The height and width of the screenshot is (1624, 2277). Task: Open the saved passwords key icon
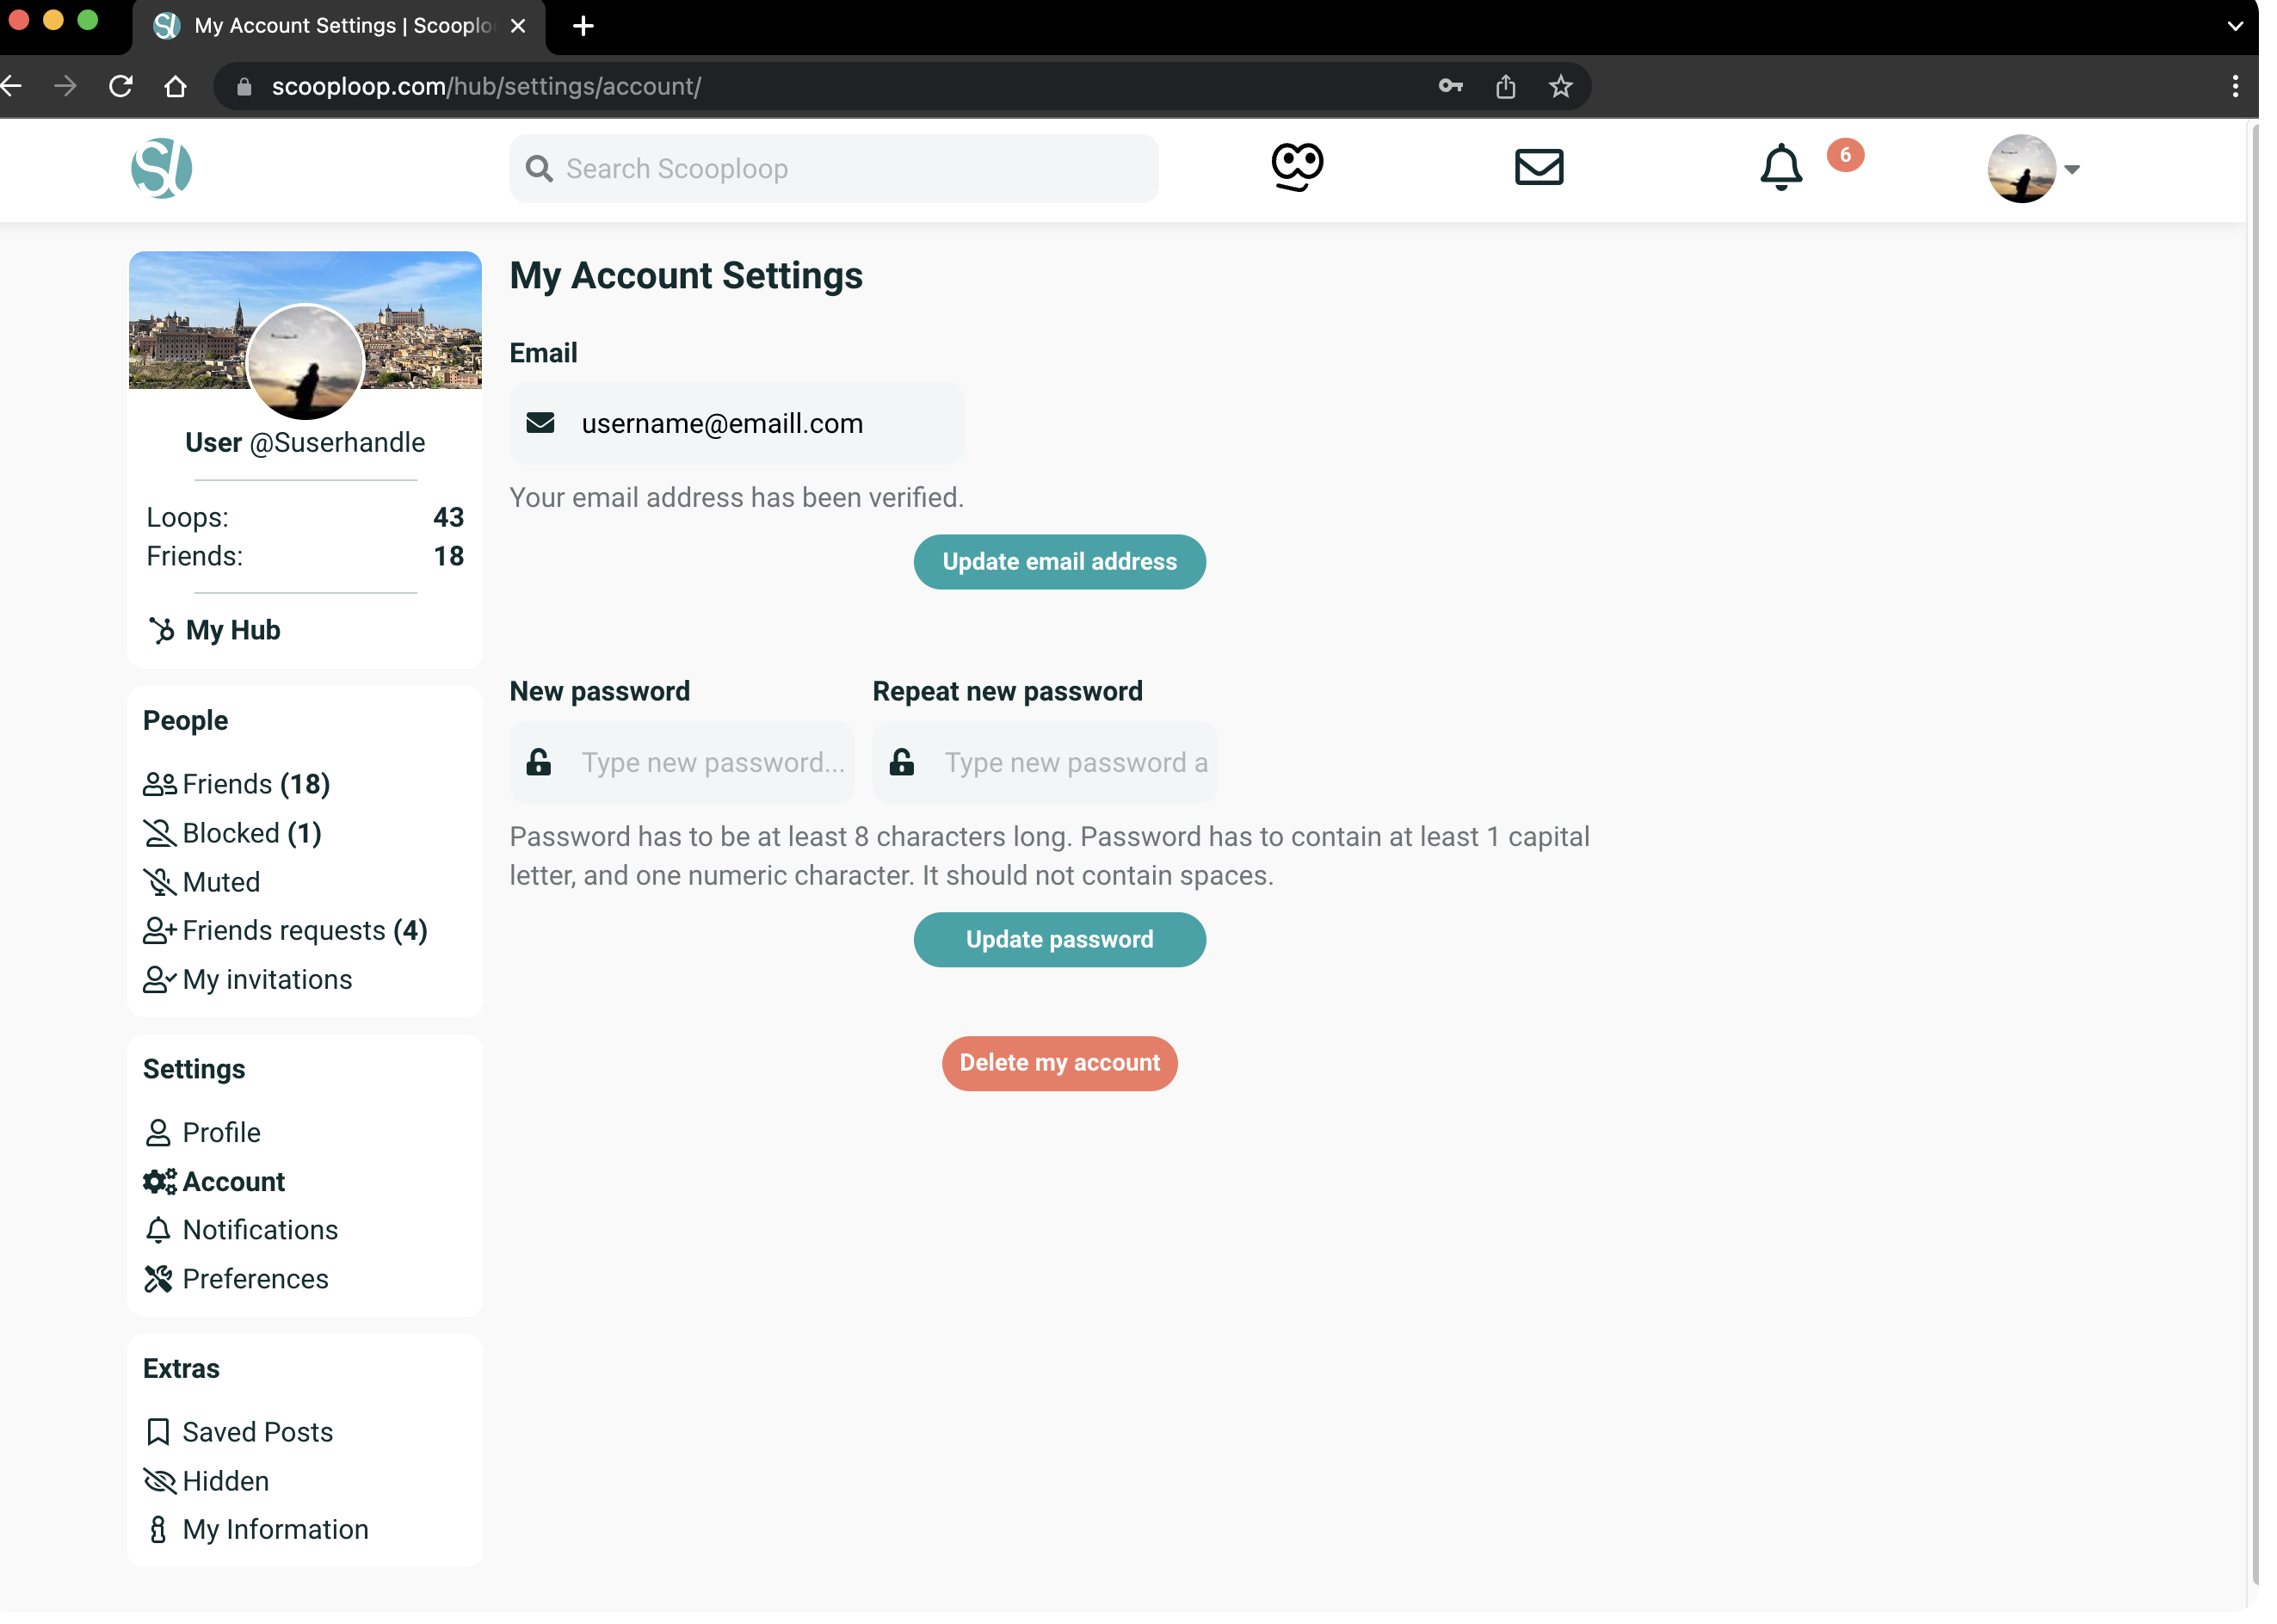pyautogui.click(x=1450, y=86)
